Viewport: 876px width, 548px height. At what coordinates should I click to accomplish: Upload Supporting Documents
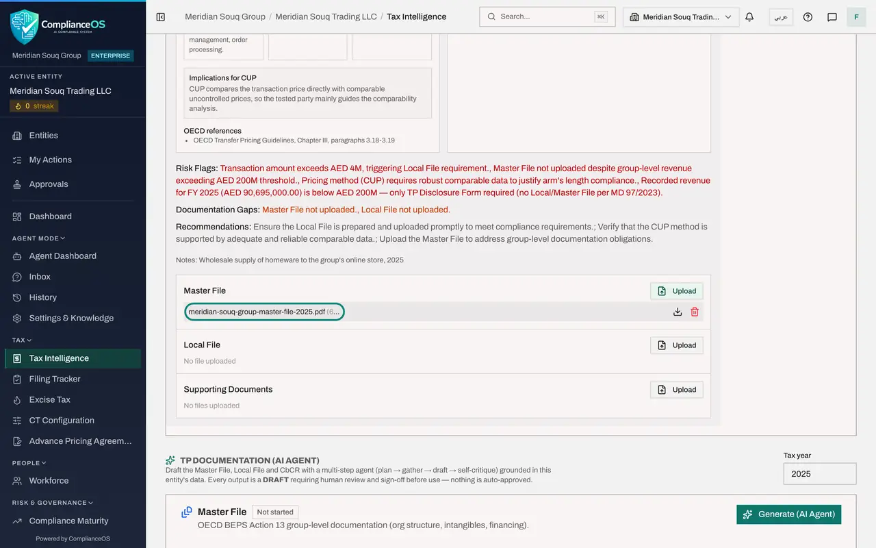(676, 390)
